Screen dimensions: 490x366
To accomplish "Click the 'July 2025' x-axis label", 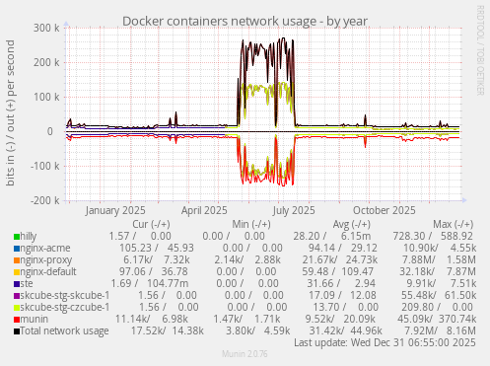I will click(294, 210).
